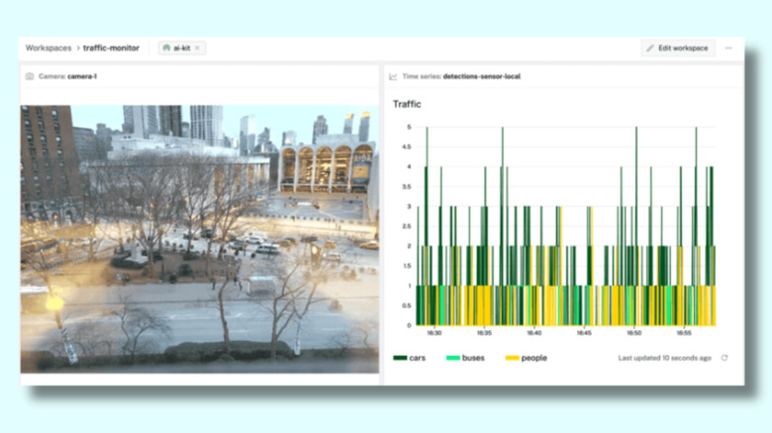Image resolution: width=772 pixels, height=433 pixels.
Task: Click the Traffic chart title
Action: [x=407, y=104]
